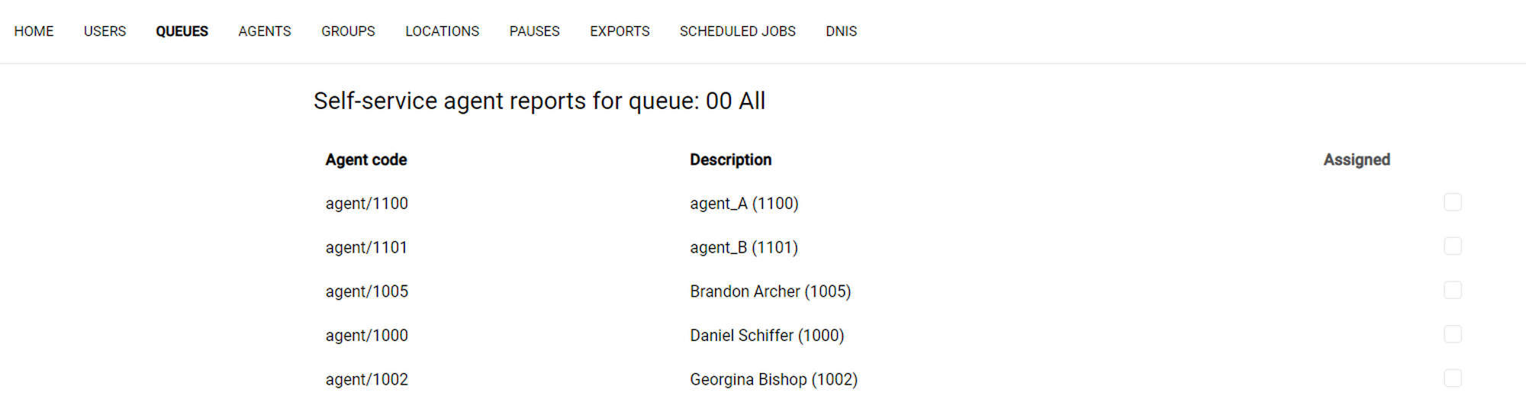The image size is (1526, 399).
Task: Go to the USERS page
Action: [x=105, y=31]
